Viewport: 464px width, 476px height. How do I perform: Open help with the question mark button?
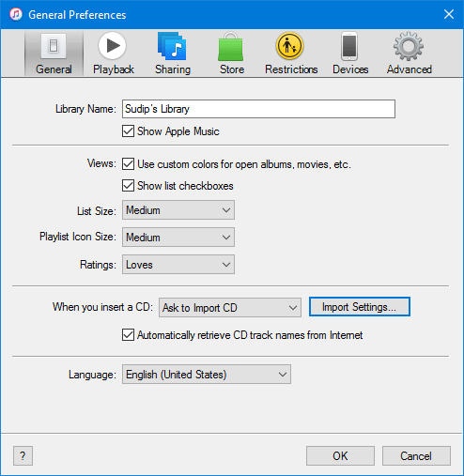click(x=23, y=455)
